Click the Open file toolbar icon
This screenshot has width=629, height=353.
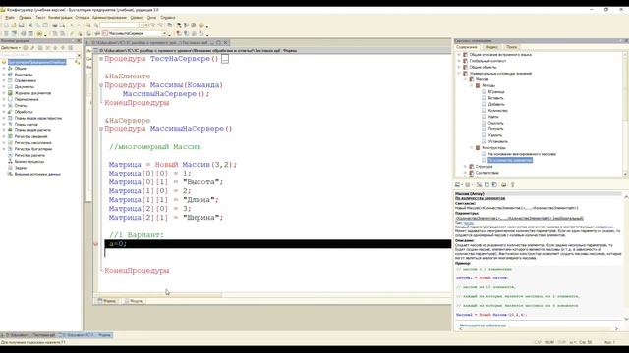pyautogui.click(x=13, y=25)
